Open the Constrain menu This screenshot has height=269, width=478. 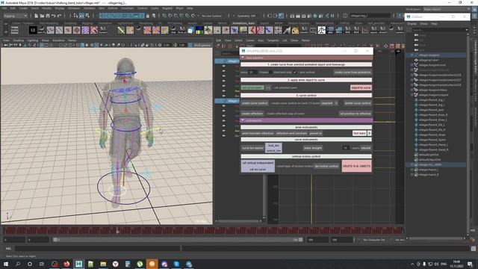click(x=128, y=8)
